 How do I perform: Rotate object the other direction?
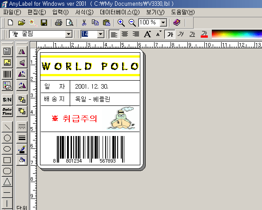coord(22,86)
